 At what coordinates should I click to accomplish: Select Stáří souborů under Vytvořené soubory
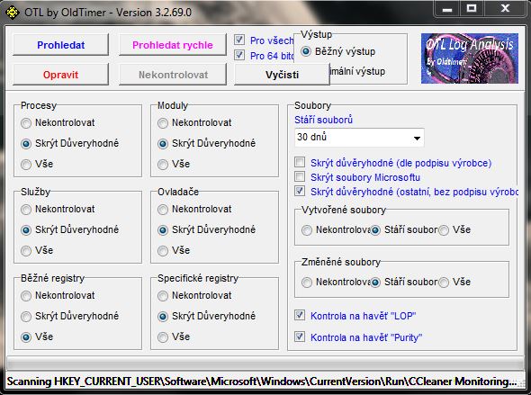pyautogui.click(x=375, y=230)
